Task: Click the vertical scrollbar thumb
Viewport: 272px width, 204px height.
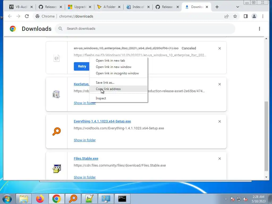Action: pos(266,136)
